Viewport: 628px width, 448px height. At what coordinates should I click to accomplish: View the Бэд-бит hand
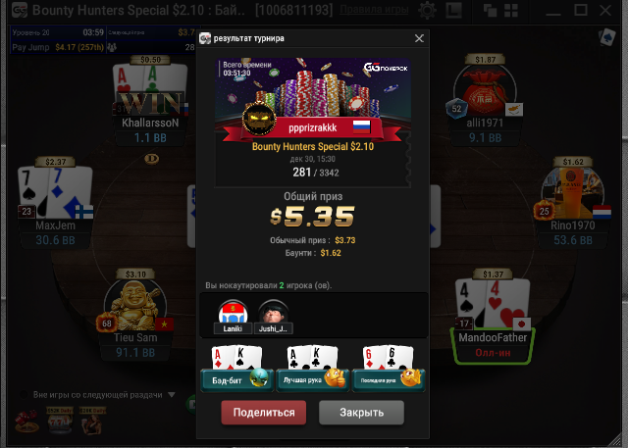tap(237, 370)
